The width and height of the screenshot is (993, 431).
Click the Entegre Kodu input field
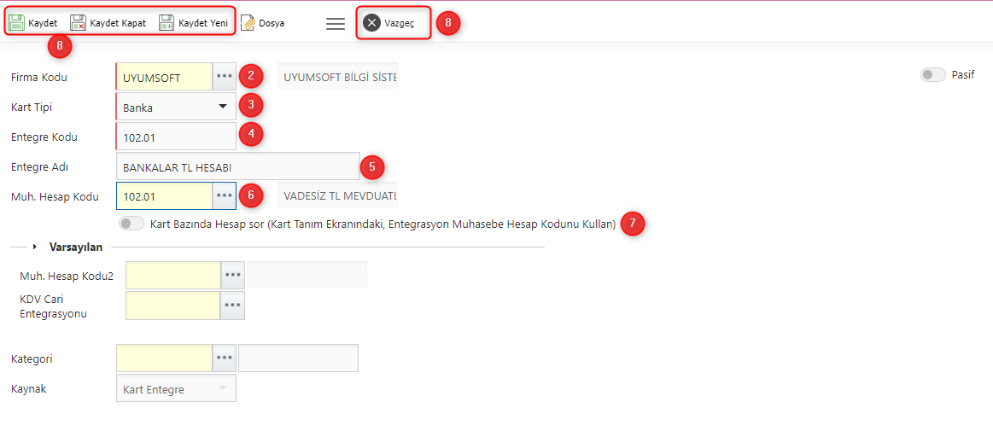coord(176,137)
